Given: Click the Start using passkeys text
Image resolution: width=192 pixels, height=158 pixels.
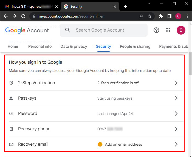Looking at the screenshot, I should (115, 98).
